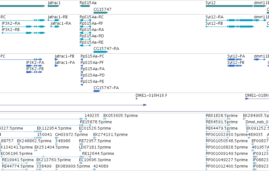Select EK053605.5prime EST label

tap(120, 116)
